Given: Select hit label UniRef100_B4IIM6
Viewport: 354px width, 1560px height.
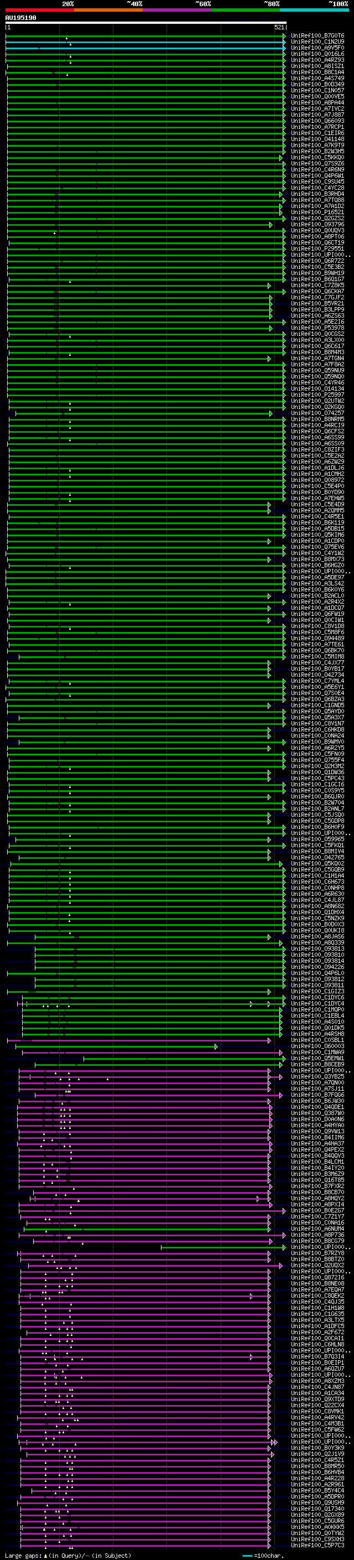Looking at the screenshot, I should (x=317, y=1137).
